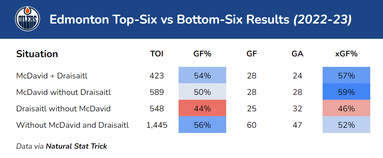The height and width of the screenshot is (158, 383).
Task: Select the Situation column header
Action: [37, 54]
